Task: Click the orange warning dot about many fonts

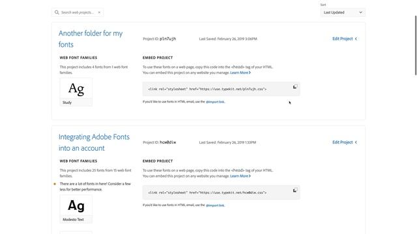Action: click(55, 183)
